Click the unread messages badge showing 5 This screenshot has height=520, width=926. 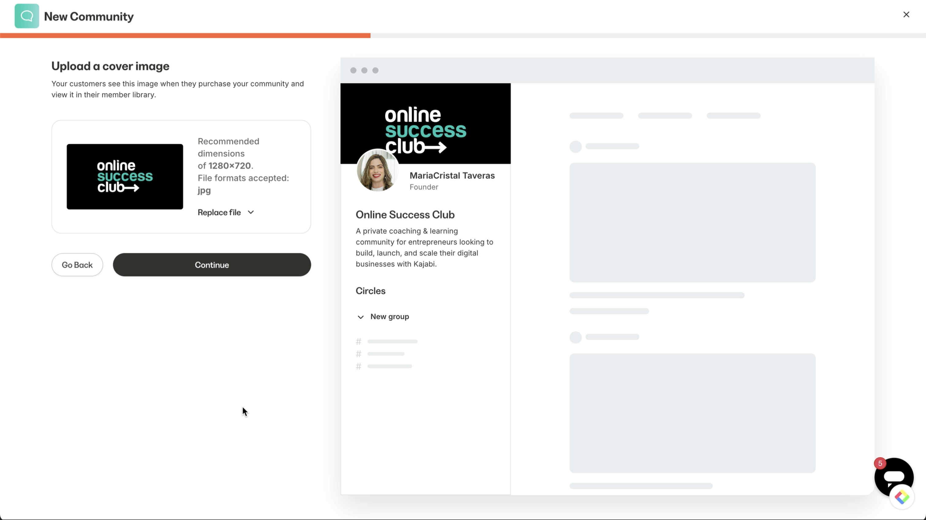[880, 463]
